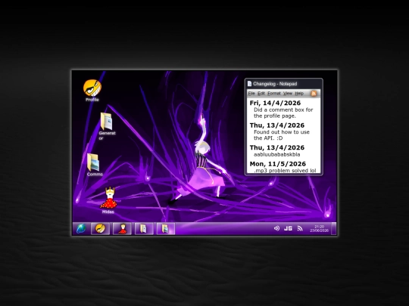409x306 pixels.
Task: Click the text 'Found out how to use'
Action: tap(282, 132)
